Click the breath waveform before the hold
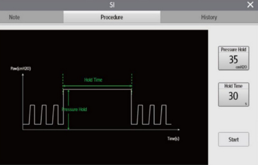The width and height of the screenshot is (258, 165). coord(43,114)
